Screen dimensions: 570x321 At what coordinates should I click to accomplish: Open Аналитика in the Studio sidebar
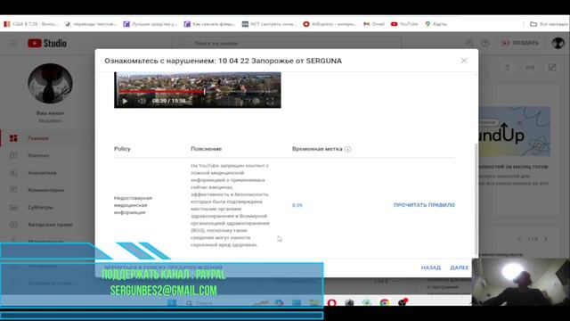pyautogui.click(x=42, y=173)
